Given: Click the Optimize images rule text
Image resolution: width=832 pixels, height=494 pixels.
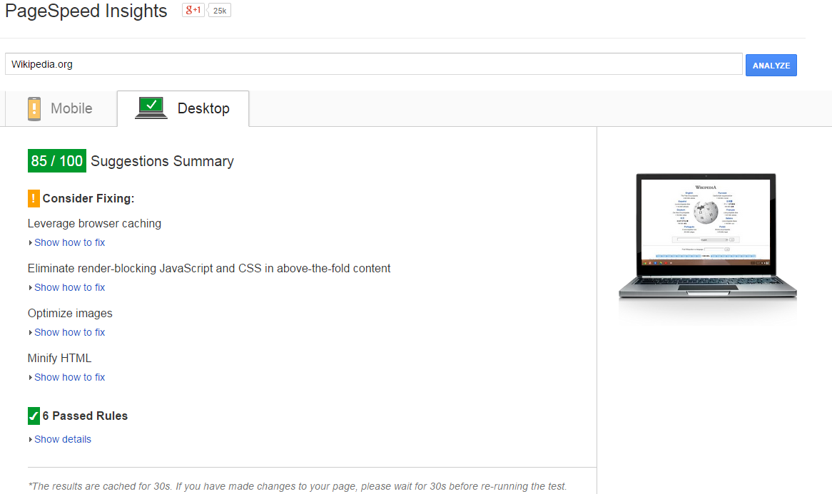Looking at the screenshot, I should pyautogui.click(x=70, y=313).
